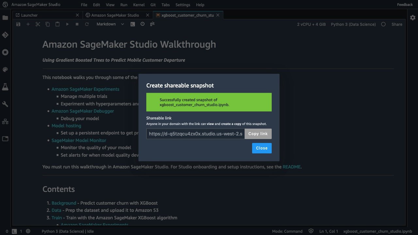The image size is (418, 235).
Task: Show running terminals and kernels icon
Action: (5, 52)
